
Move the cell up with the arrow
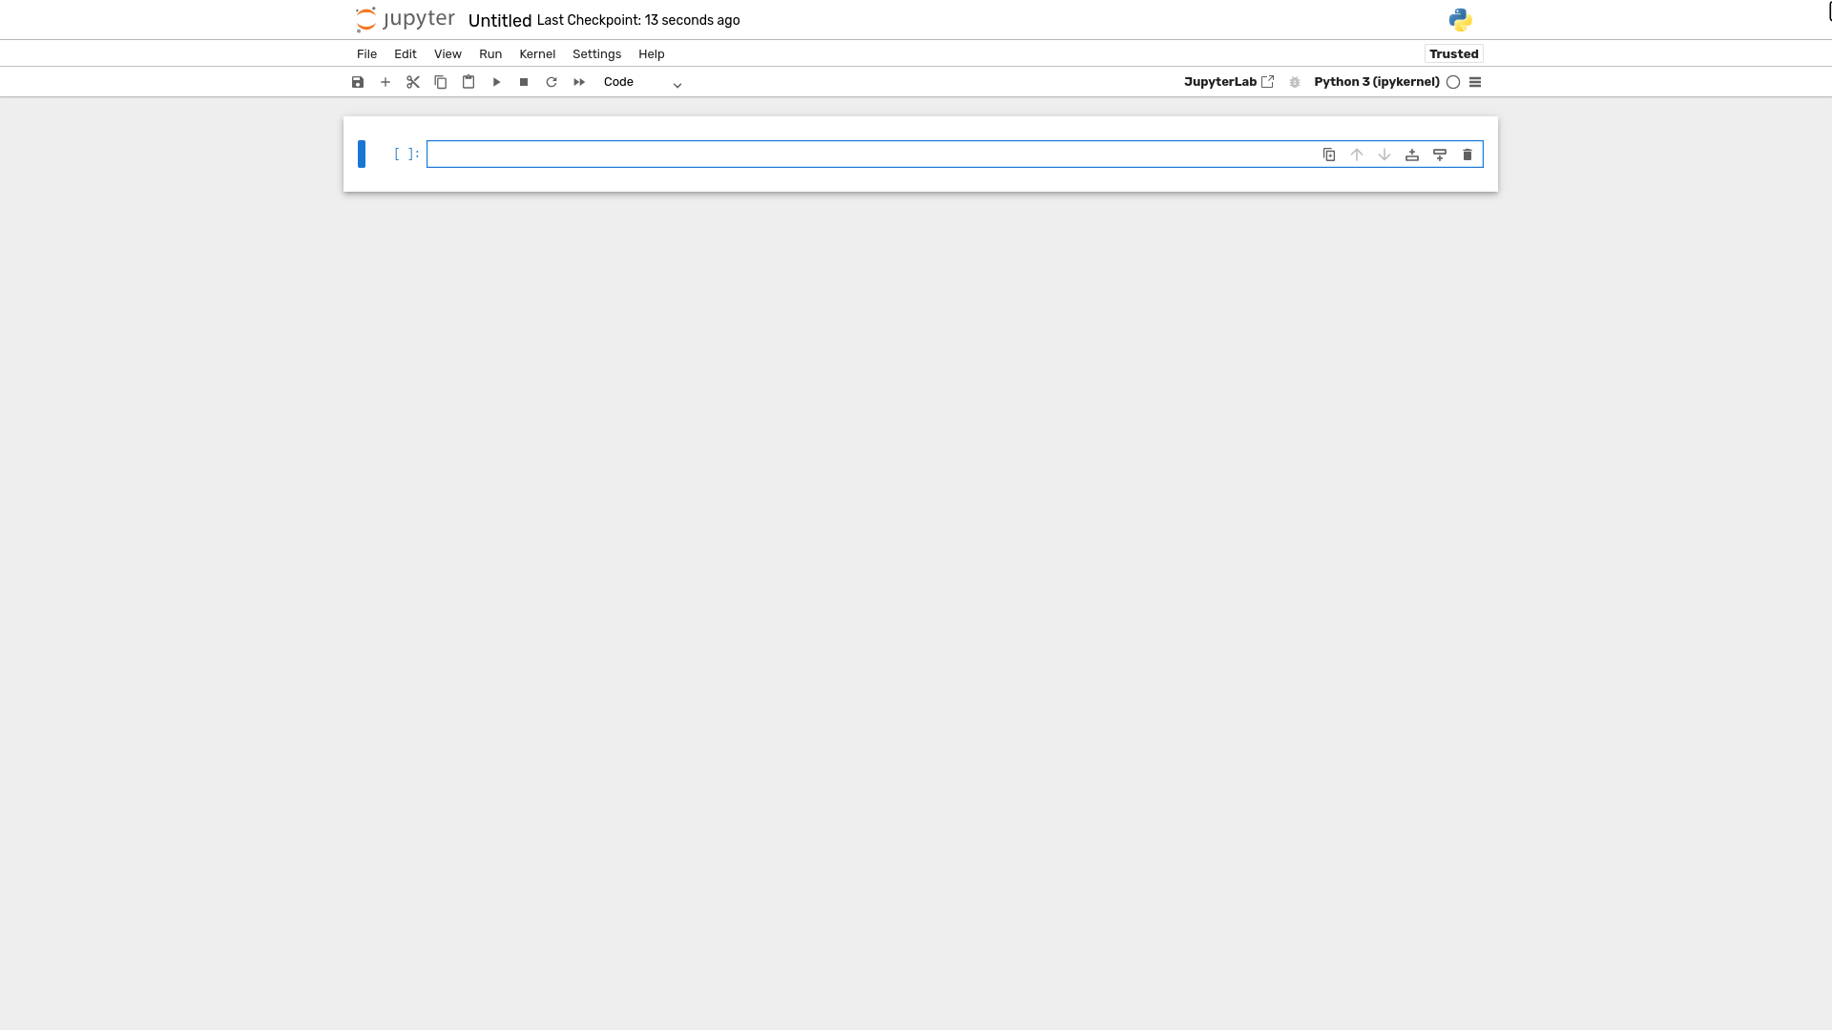1357,154
